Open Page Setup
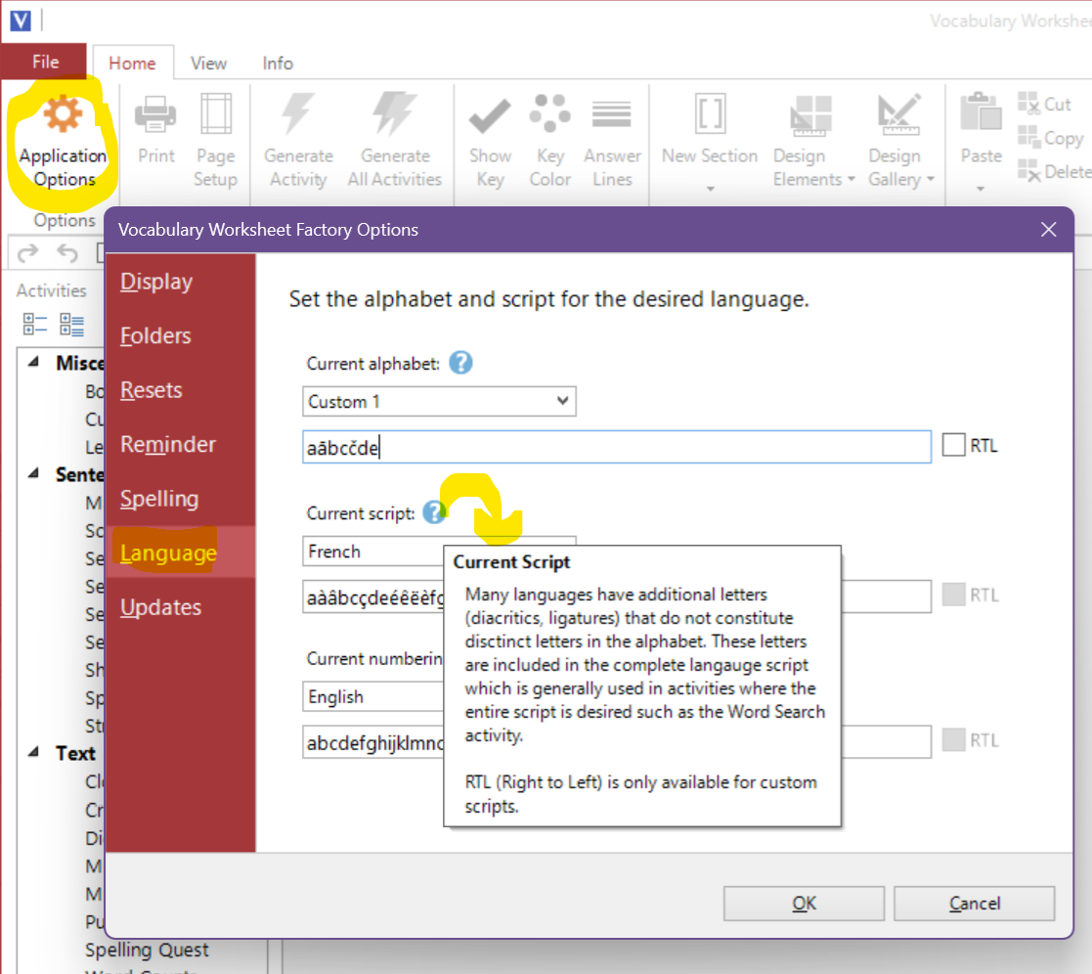 215,113
